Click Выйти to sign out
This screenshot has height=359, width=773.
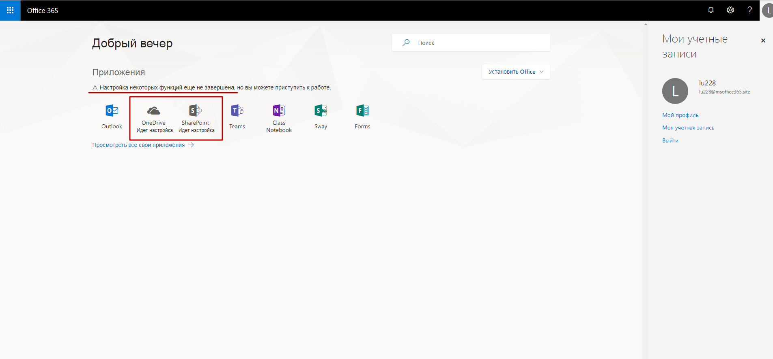click(x=670, y=140)
